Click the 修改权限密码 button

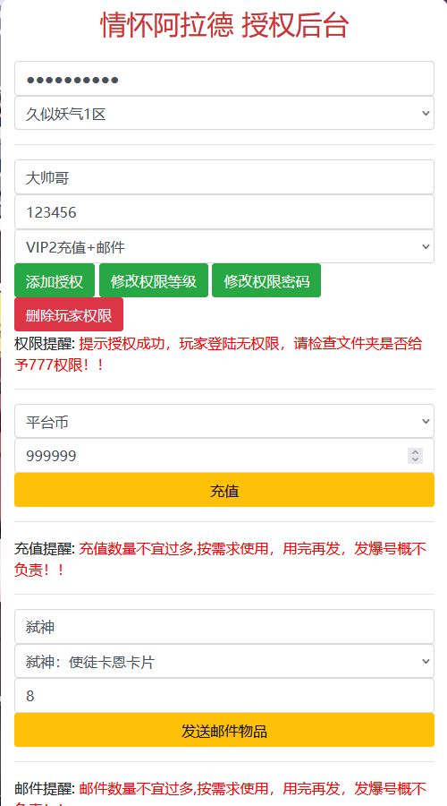pos(266,280)
